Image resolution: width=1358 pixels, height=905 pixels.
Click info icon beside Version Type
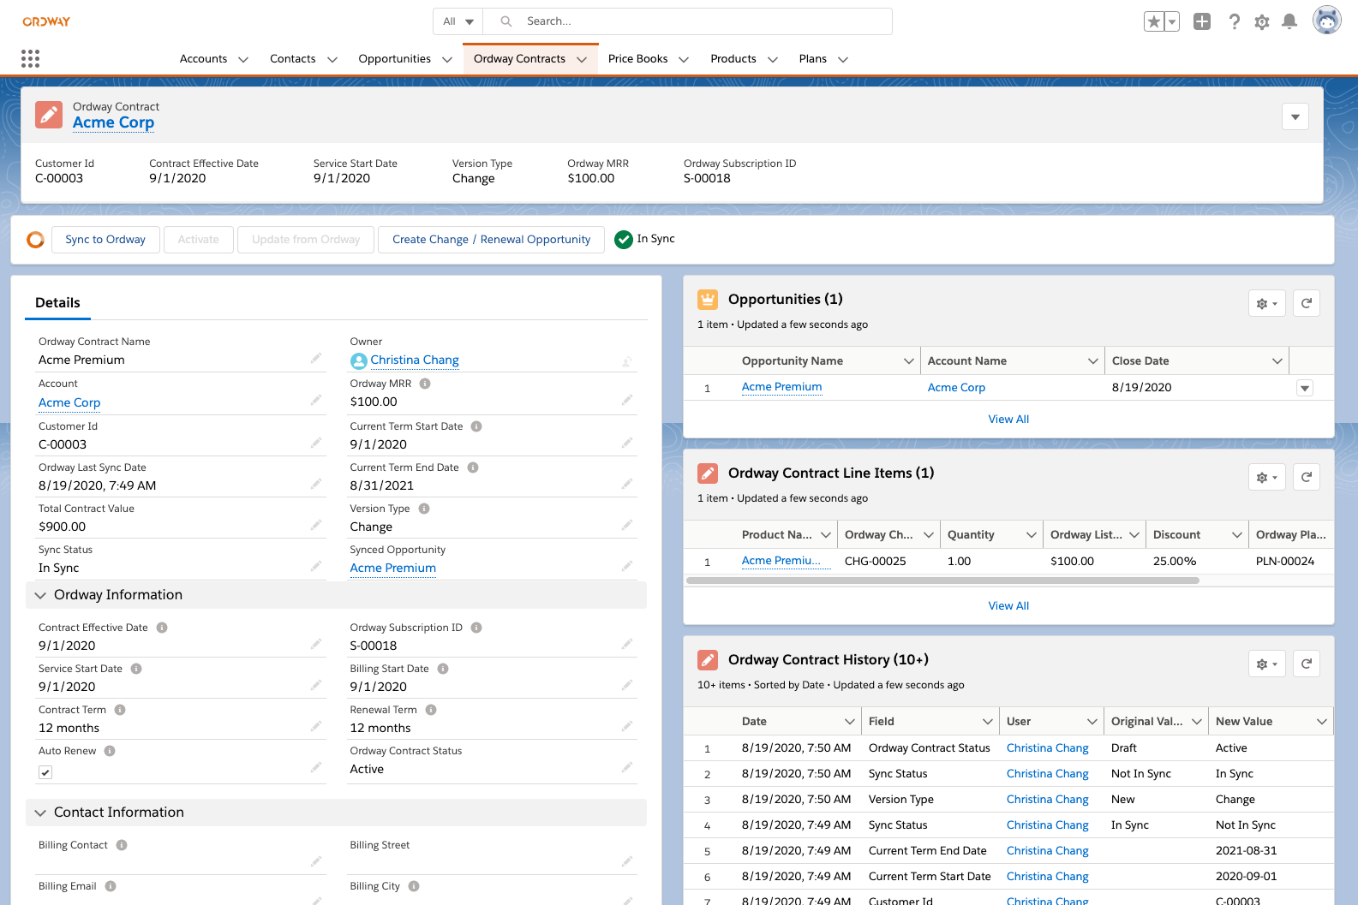tap(424, 509)
